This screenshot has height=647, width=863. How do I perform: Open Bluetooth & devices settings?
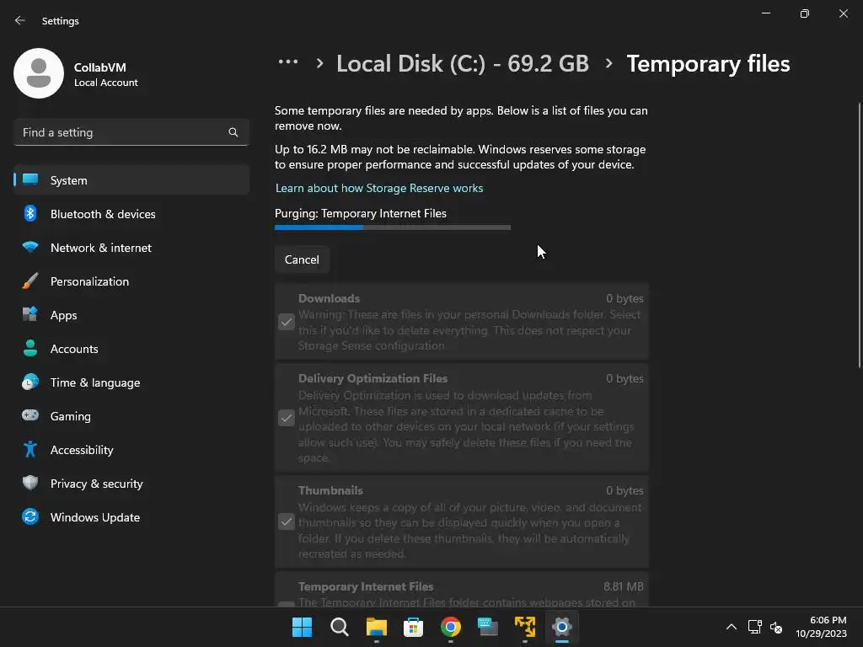103,214
